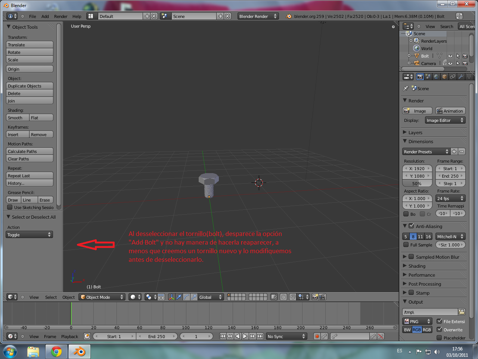Click the Calculate Paths button
This screenshot has height=359, width=478.
(30, 151)
